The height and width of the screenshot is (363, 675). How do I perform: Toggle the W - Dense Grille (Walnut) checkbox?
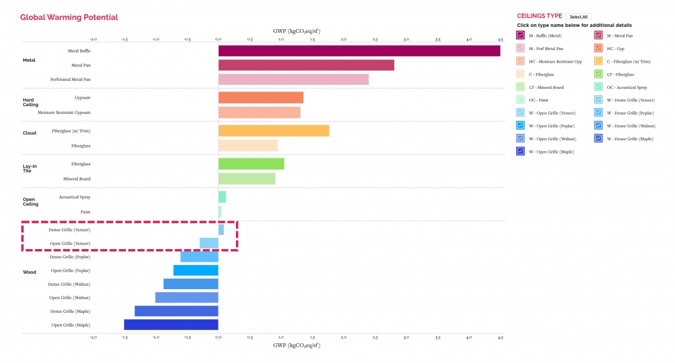pyautogui.click(x=599, y=125)
